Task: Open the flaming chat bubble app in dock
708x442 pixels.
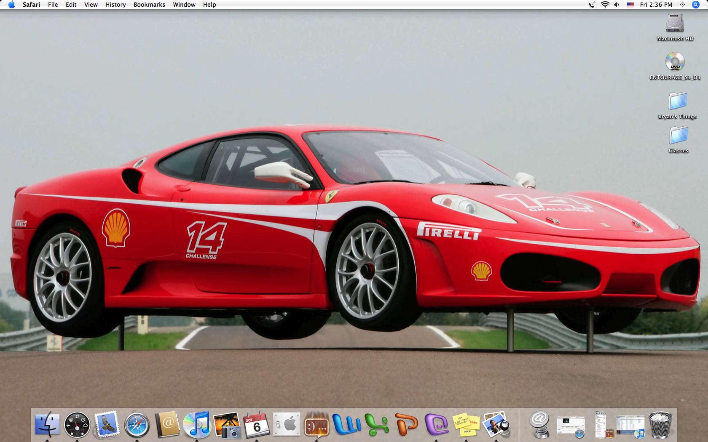Action: (316, 424)
